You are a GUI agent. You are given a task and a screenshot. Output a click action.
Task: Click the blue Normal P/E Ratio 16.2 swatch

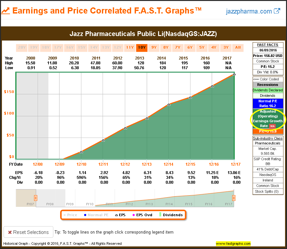[x=267, y=103]
